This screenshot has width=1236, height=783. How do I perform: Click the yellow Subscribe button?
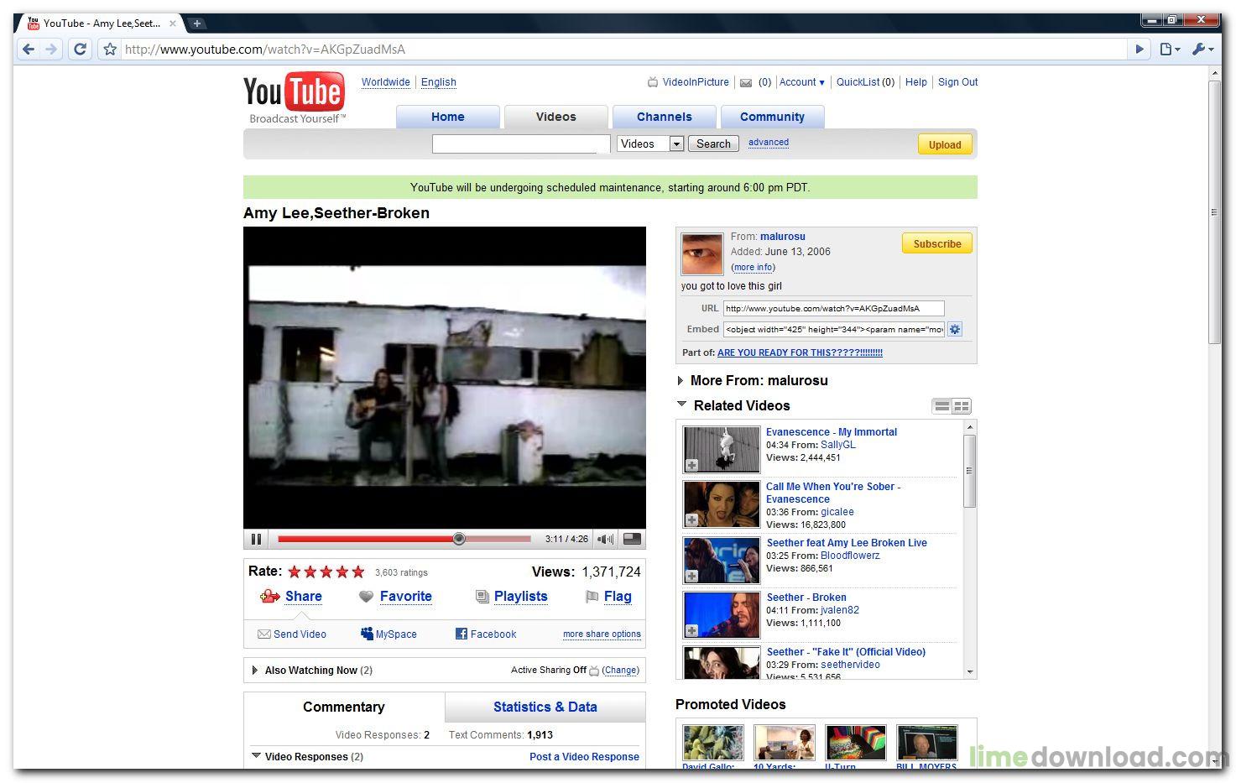tap(936, 243)
